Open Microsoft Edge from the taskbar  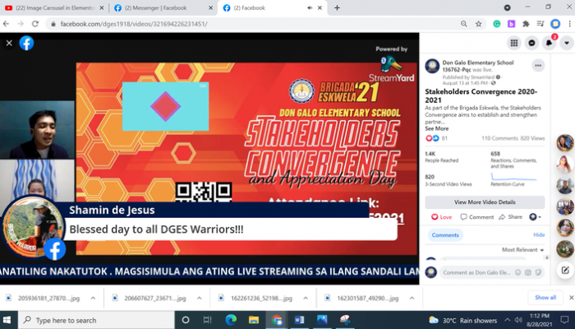tap(231, 320)
